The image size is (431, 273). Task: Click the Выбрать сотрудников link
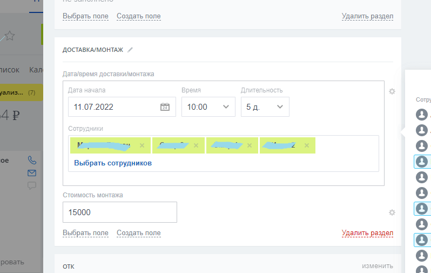[x=113, y=163]
